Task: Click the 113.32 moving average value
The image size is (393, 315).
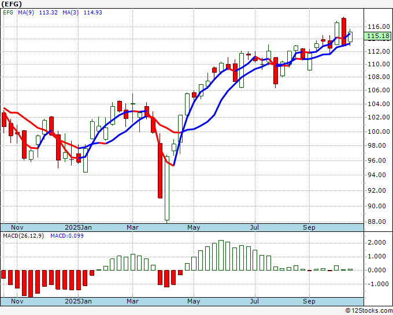Action: point(49,13)
